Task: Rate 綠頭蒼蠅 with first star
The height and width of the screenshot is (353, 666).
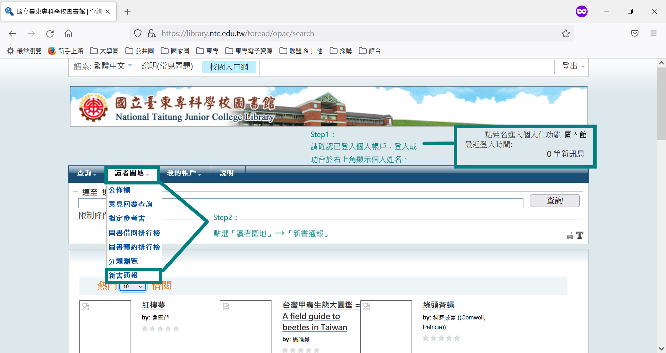Action: 426,338
